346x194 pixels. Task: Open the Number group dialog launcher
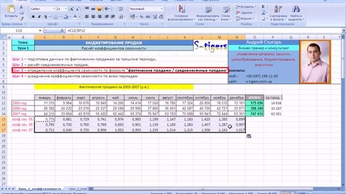coord(163,24)
